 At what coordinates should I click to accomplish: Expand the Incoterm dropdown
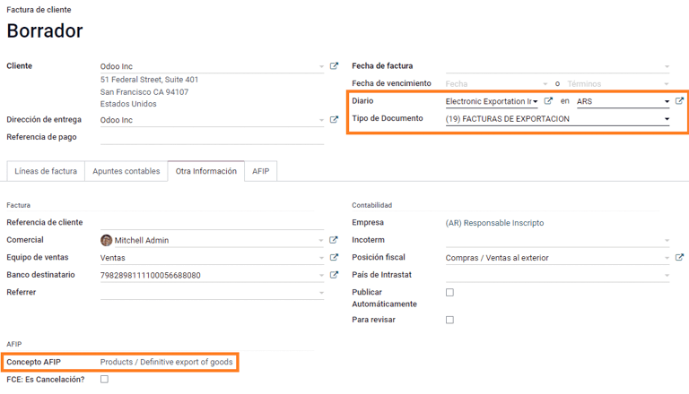(x=667, y=240)
